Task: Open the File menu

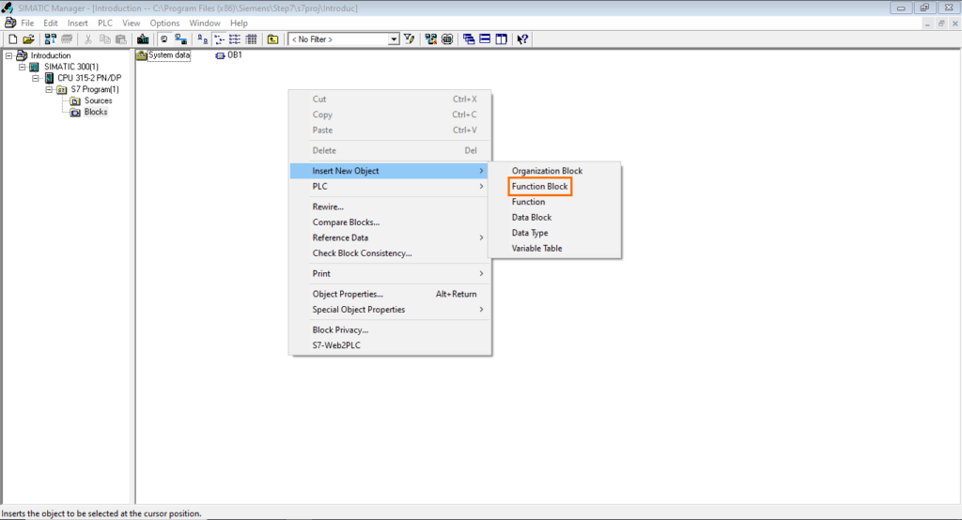Action: coord(27,23)
